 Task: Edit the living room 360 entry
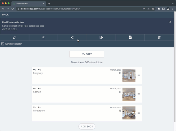point(120,111)
